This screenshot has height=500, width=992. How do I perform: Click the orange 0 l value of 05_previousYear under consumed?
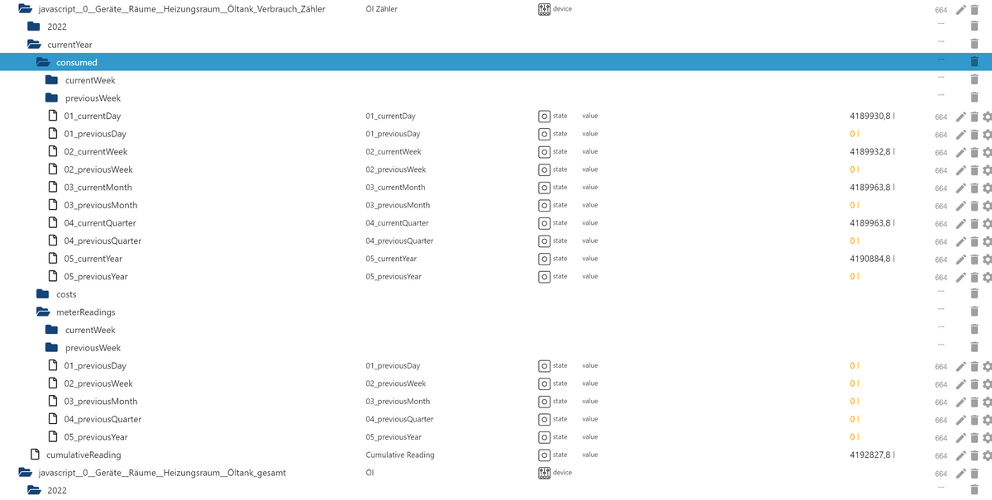click(x=854, y=277)
